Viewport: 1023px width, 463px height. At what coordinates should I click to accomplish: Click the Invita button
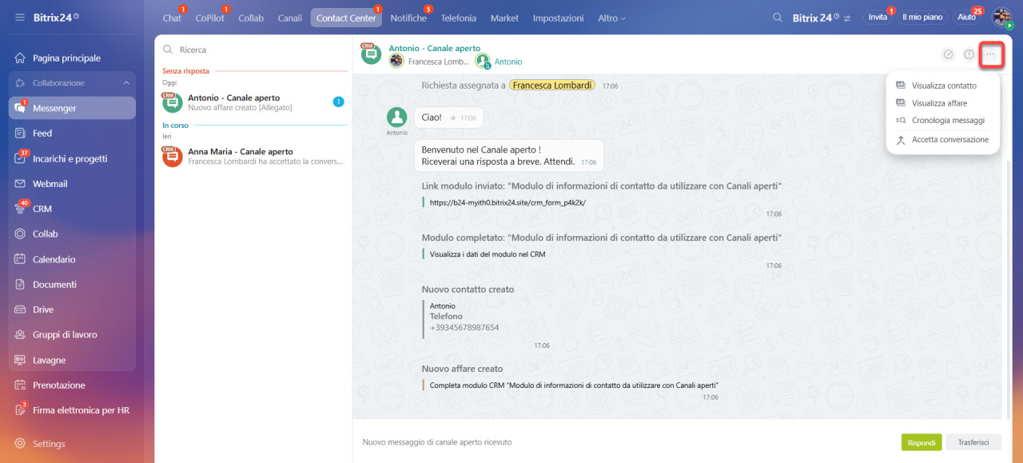tap(878, 17)
